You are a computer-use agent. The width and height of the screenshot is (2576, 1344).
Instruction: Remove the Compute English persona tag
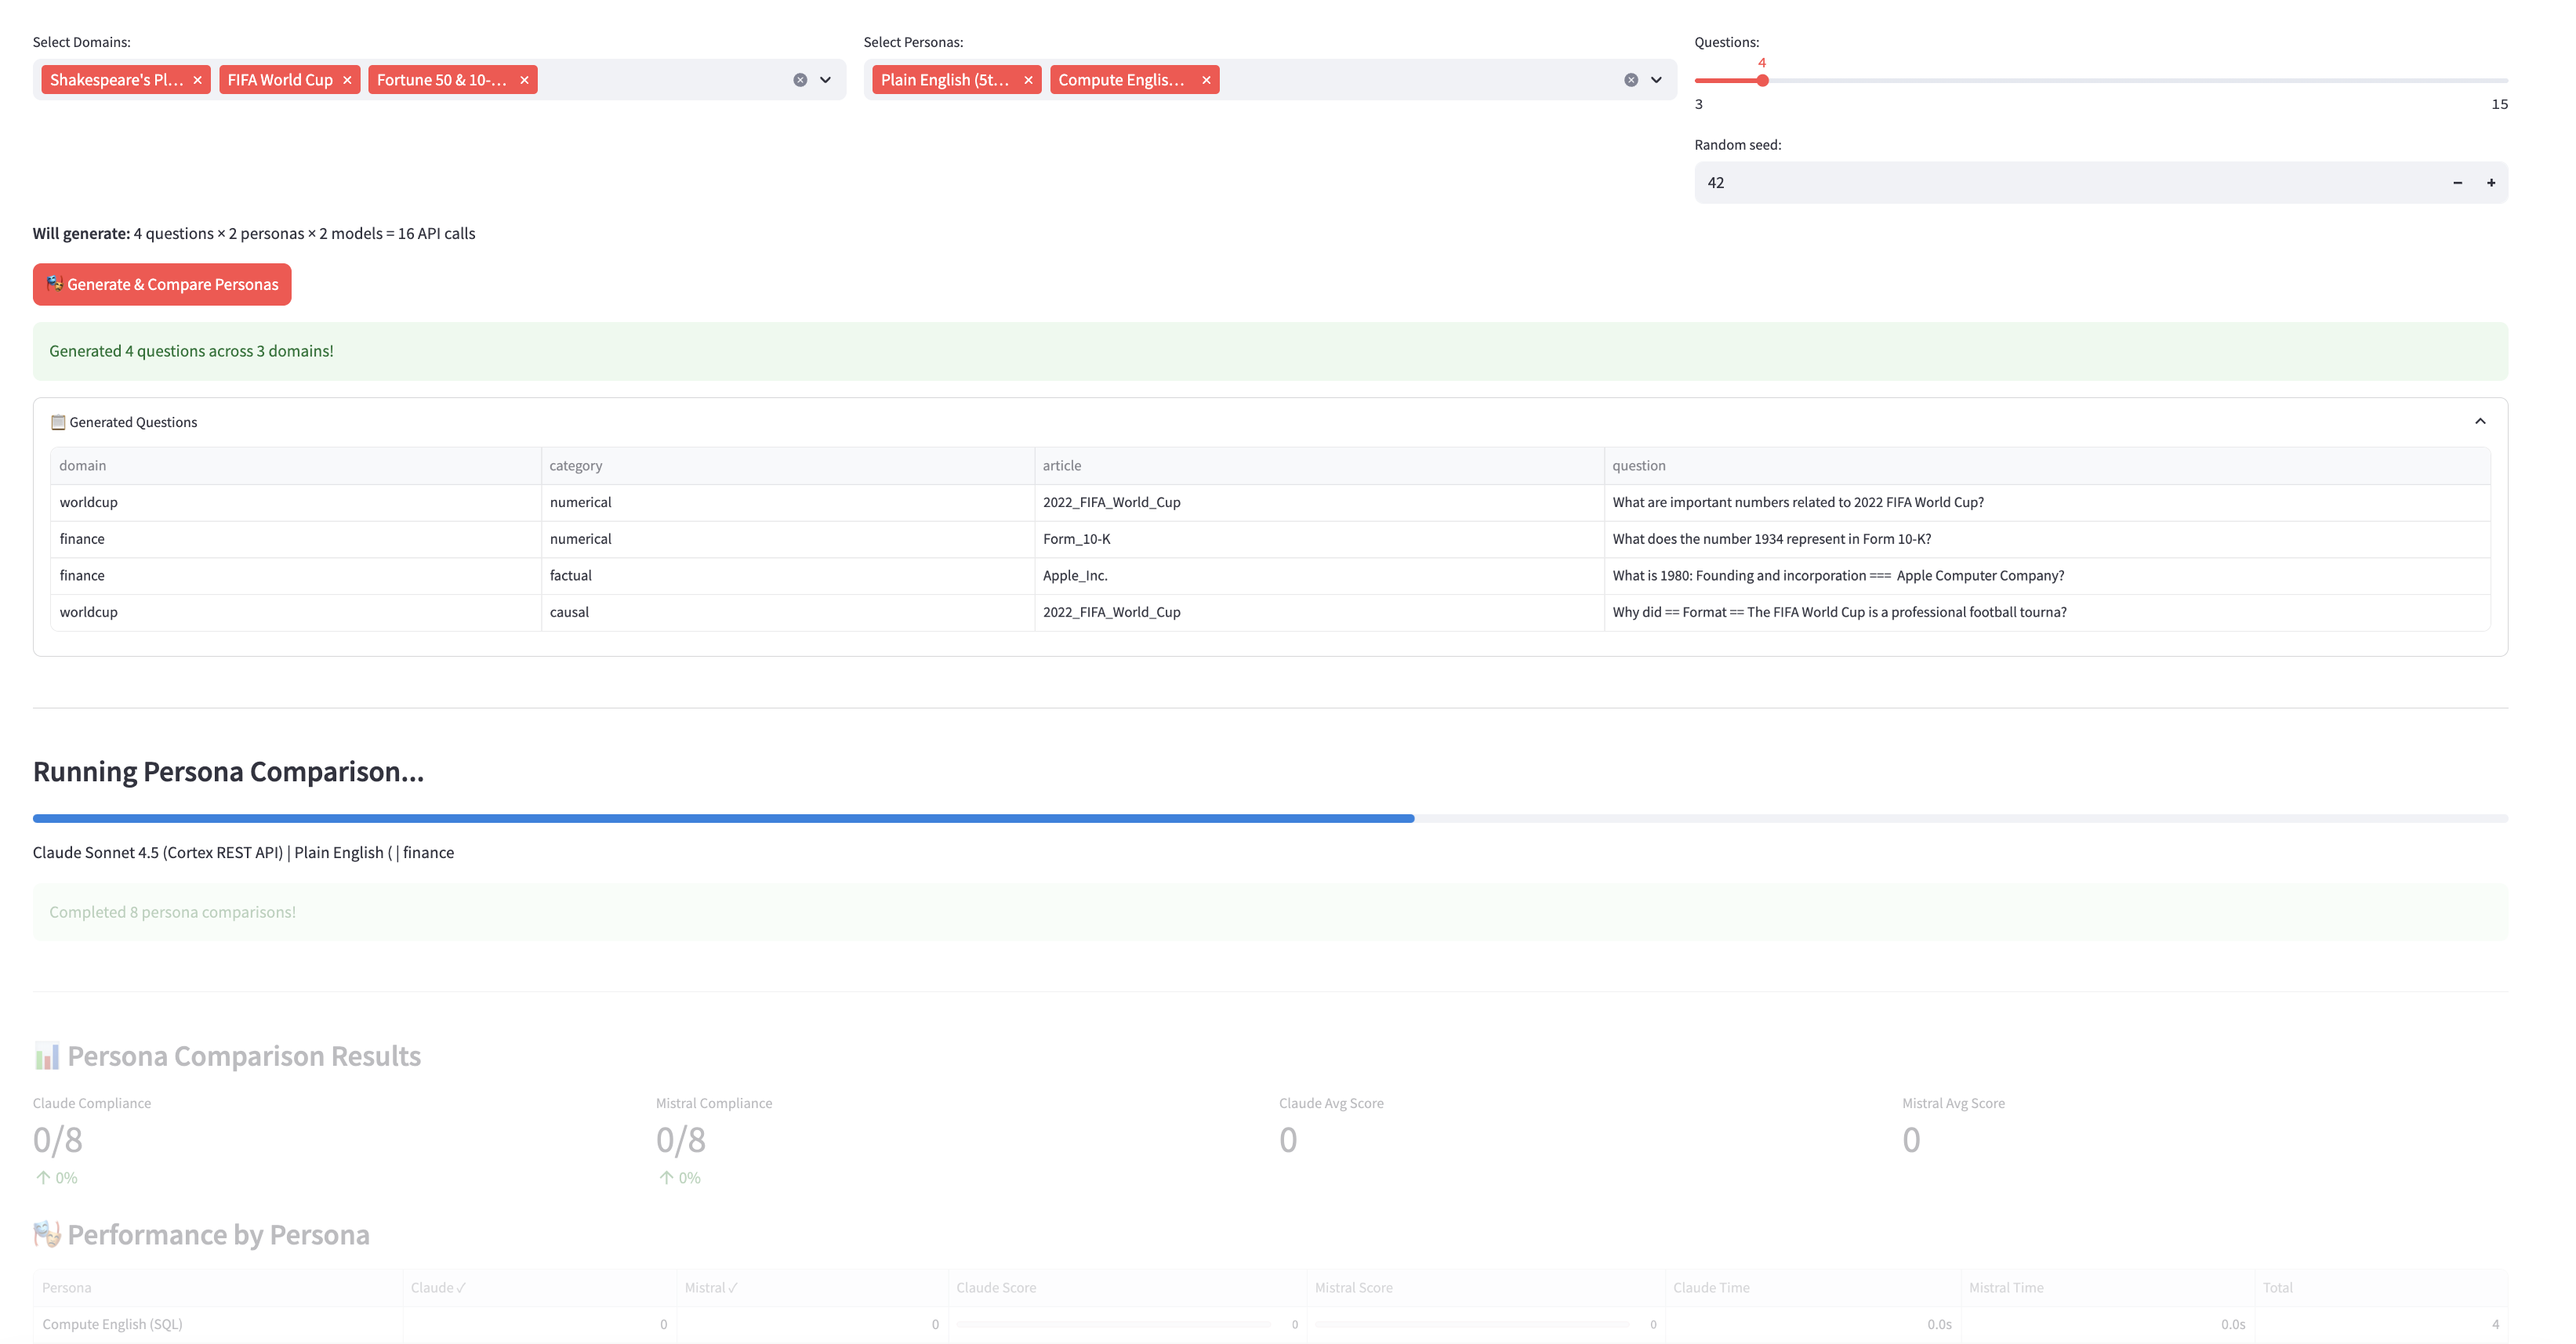coord(1206,79)
